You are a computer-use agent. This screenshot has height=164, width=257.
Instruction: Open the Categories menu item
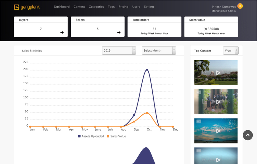pyautogui.click(x=96, y=7)
